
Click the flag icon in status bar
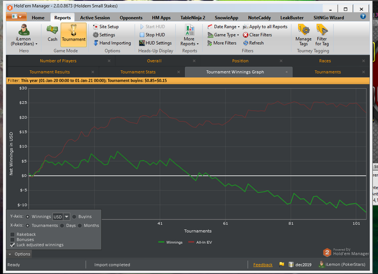[281, 264]
